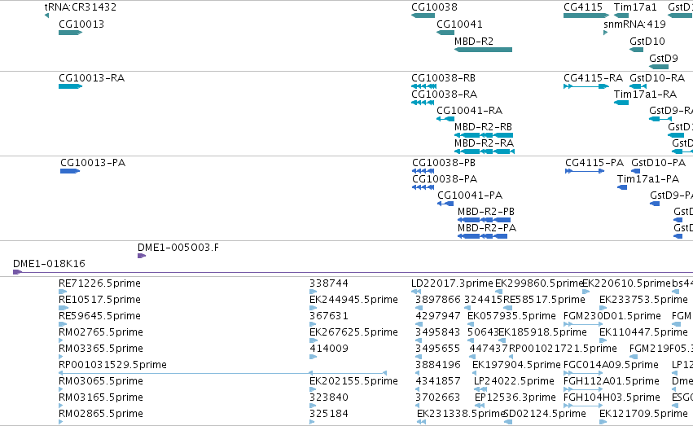Select the MBD-R2 gene bar
Screen dimensions: 693x426
pyautogui.click(x=483, y=50)
